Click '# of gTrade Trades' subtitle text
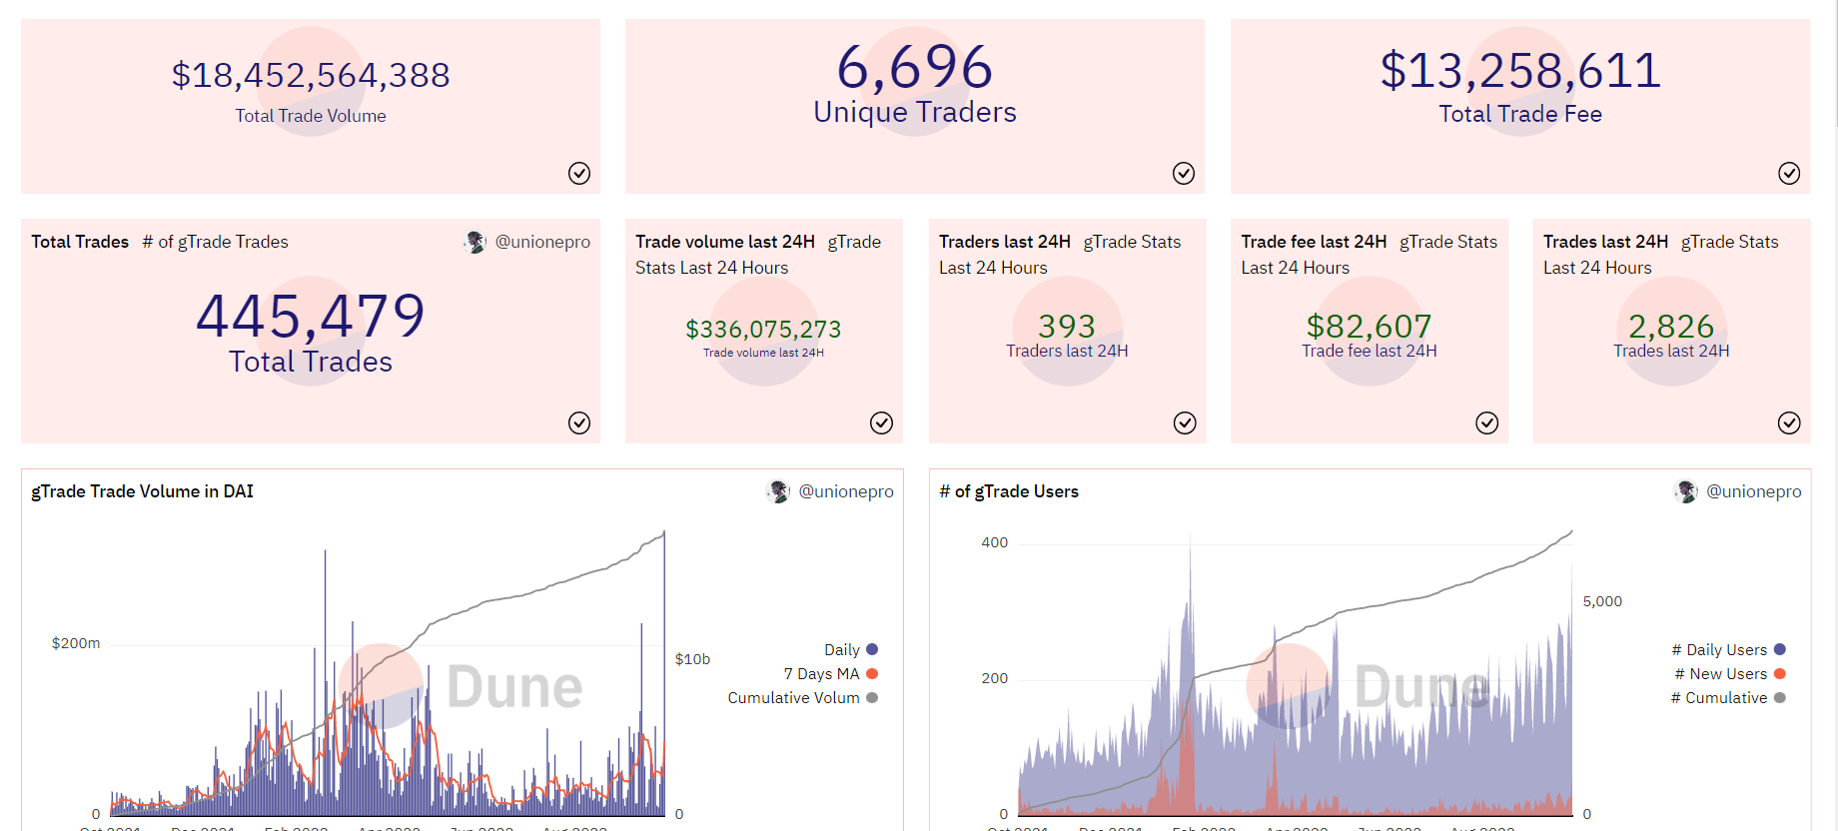The image size is (1838, 831). click(216, 242)
